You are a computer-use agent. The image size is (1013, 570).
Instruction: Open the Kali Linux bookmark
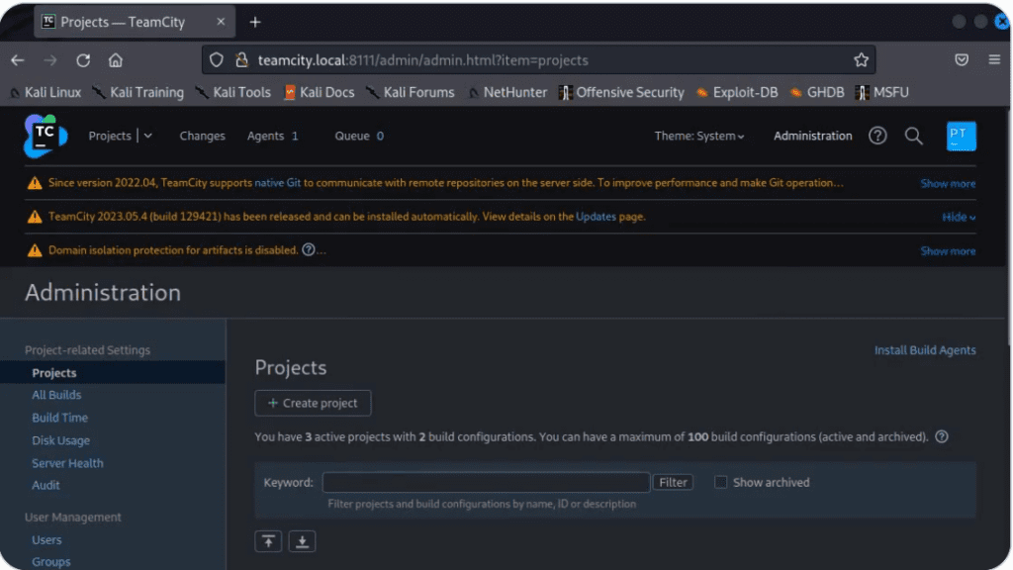(46, 92)
